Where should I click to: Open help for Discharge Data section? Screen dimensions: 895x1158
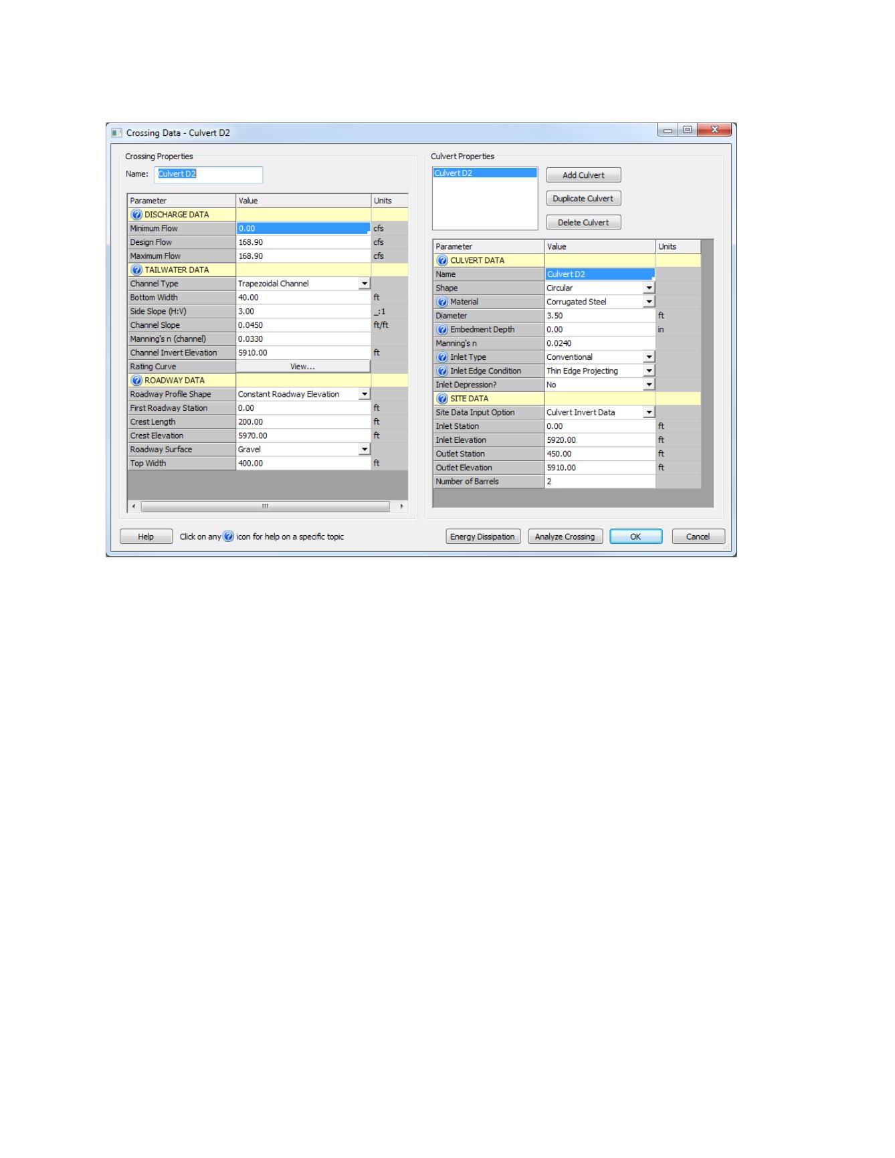pyautogui.click(x=136, y=215)
